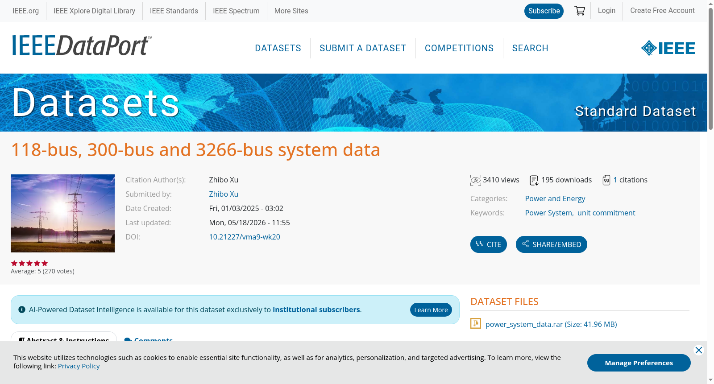Viewport: 714px width, 384px height.
Task: Download power_system_data.rar file
Action: pos(551,324)
